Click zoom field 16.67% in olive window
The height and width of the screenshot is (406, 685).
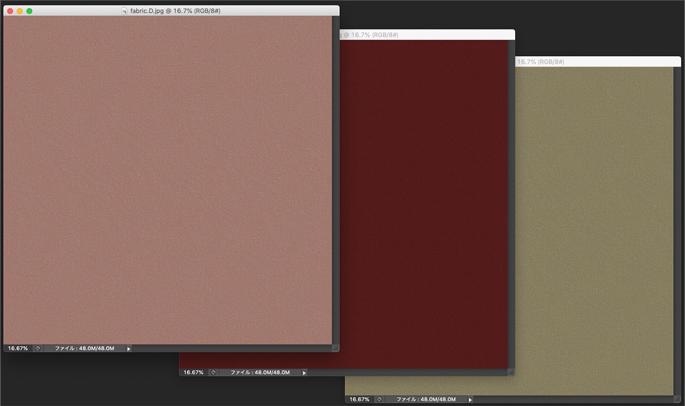coord(359,399)
